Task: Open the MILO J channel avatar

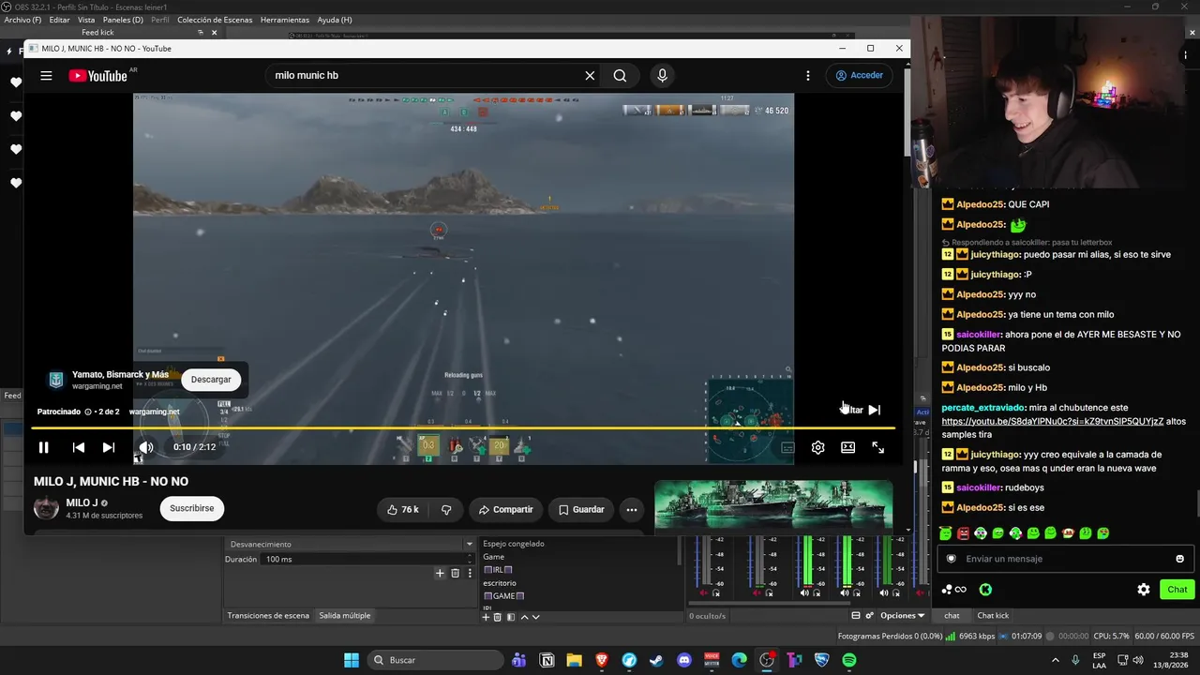Action: 46,508
